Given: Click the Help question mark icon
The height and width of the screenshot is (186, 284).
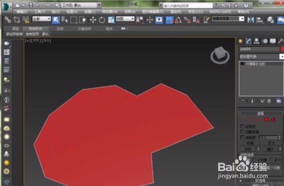Looking at the screenshot, I should coord(246,5).
